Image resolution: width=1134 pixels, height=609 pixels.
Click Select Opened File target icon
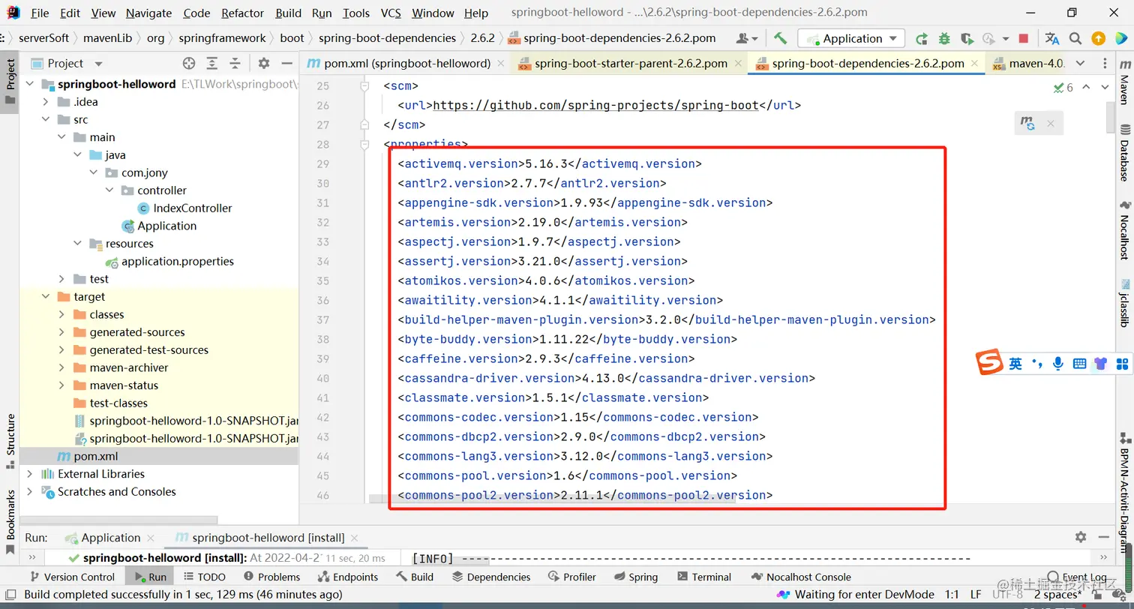pos(189,64)
